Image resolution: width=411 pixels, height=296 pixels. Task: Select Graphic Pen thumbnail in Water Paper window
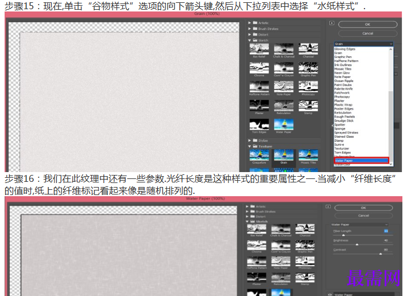(x=305, y=245)
